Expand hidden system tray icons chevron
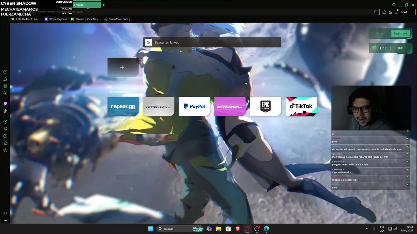 pos(367,229)
